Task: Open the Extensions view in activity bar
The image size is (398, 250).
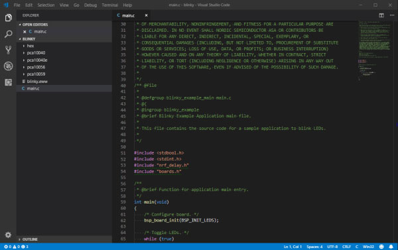Action: coord(8,82)
